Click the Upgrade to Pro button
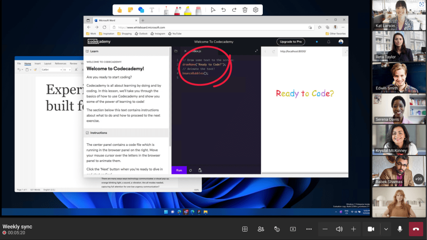The image size is (427, 240). pos(290,42)
